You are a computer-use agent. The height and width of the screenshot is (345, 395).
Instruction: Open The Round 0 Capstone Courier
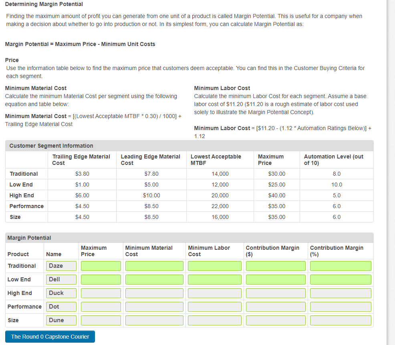coord(50,336)
